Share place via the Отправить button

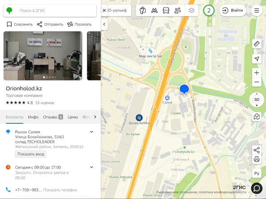coord(50,24)
